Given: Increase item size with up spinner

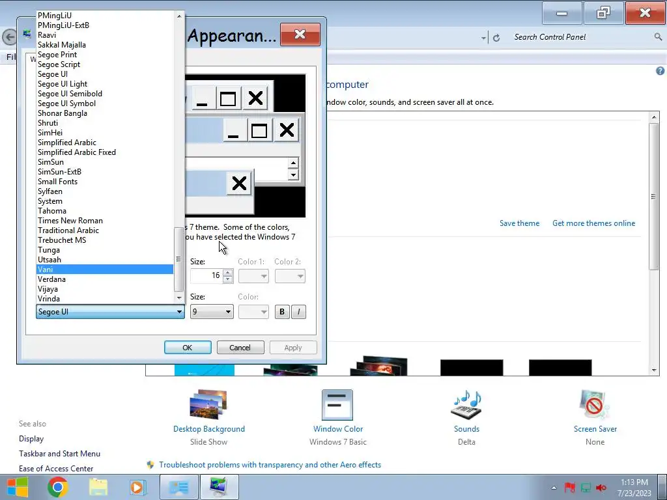Looking at the screenshot, I should coord(228,273).
